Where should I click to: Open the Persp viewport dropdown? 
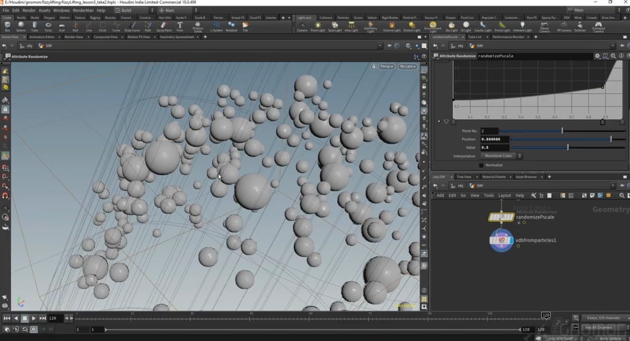pyautogui.click(x=387, y=66)
